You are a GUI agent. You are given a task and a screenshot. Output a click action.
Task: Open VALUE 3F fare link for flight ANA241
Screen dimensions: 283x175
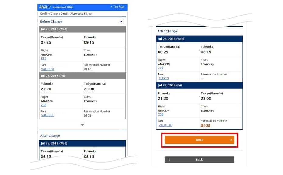(48, 69)
